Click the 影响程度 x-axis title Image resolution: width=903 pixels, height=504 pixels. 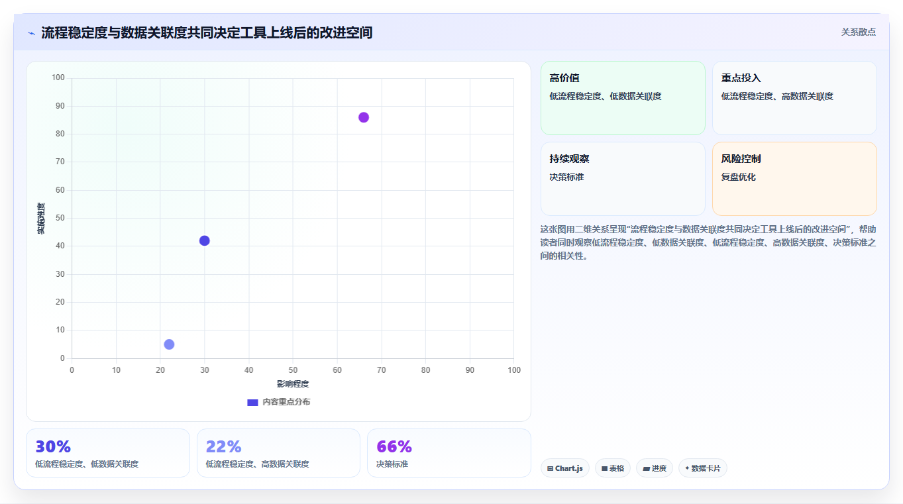pos(293,384)
